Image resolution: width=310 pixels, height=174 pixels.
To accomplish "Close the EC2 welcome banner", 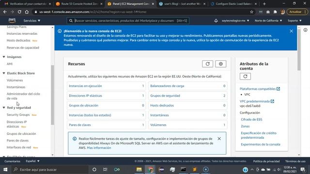I will [x=291, y=31].
